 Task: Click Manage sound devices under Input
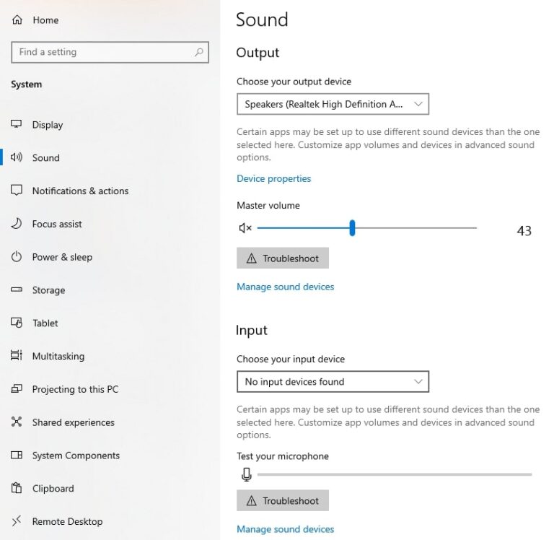pos(286,529)
